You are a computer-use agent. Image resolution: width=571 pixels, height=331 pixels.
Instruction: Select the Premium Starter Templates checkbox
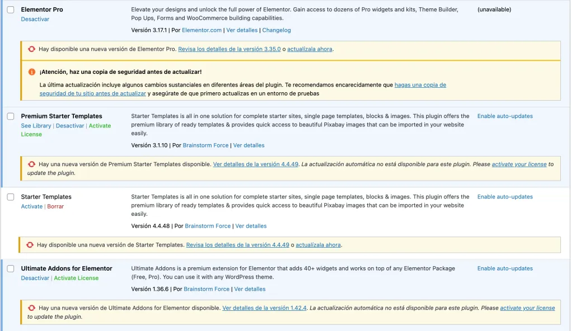click(10, 116)
